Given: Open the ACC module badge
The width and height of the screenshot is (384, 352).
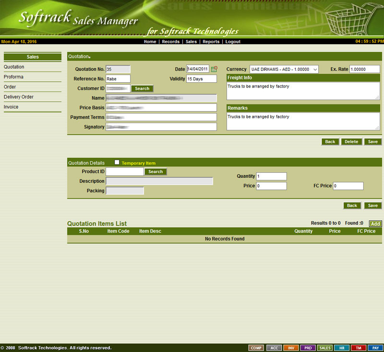Looking at the screenshot, I should (274, 348).
